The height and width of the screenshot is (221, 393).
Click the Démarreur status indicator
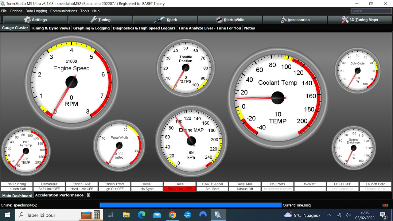(49, 184)
